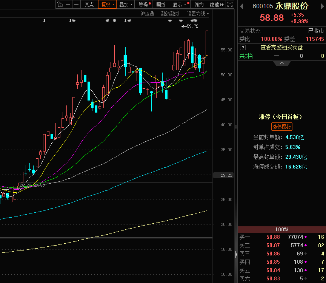Open the 复权 dropdown
This screenshot has width=326, height=283.
(x=107, y=5)
